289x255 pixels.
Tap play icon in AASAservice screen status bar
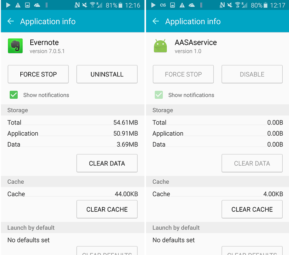pyautogui.click(x=153, y=5)
